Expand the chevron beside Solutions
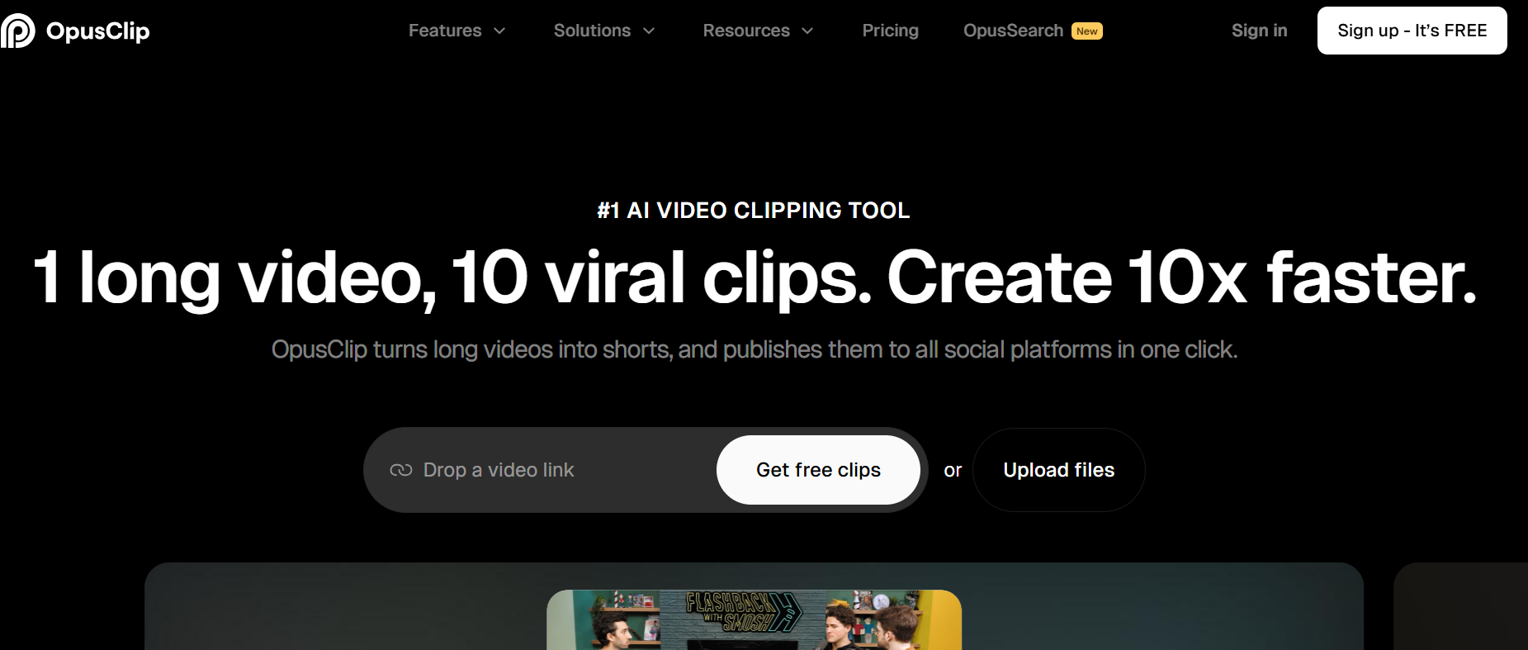 (649, 31)
